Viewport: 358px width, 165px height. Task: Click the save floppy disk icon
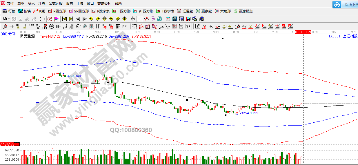point(188,19)
